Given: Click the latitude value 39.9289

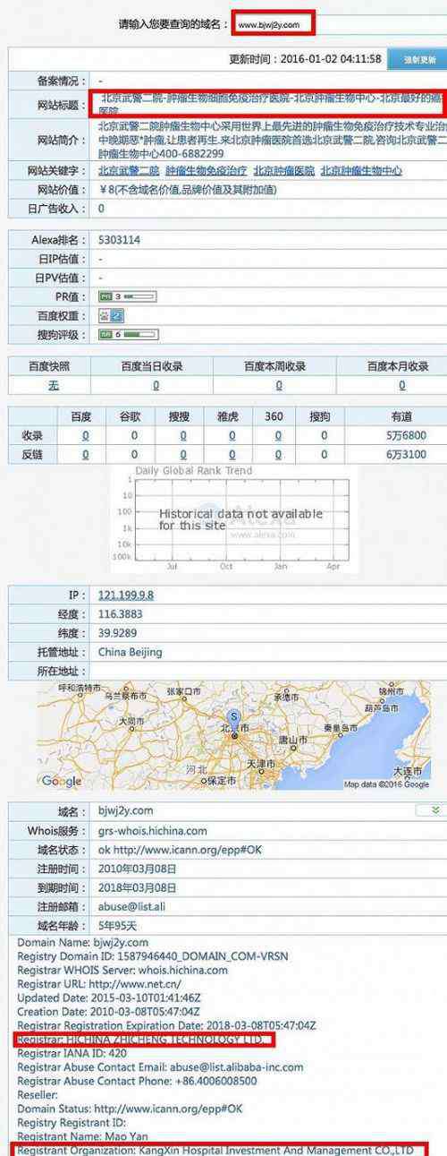Looking at the screenshot, I should point(117,633).
